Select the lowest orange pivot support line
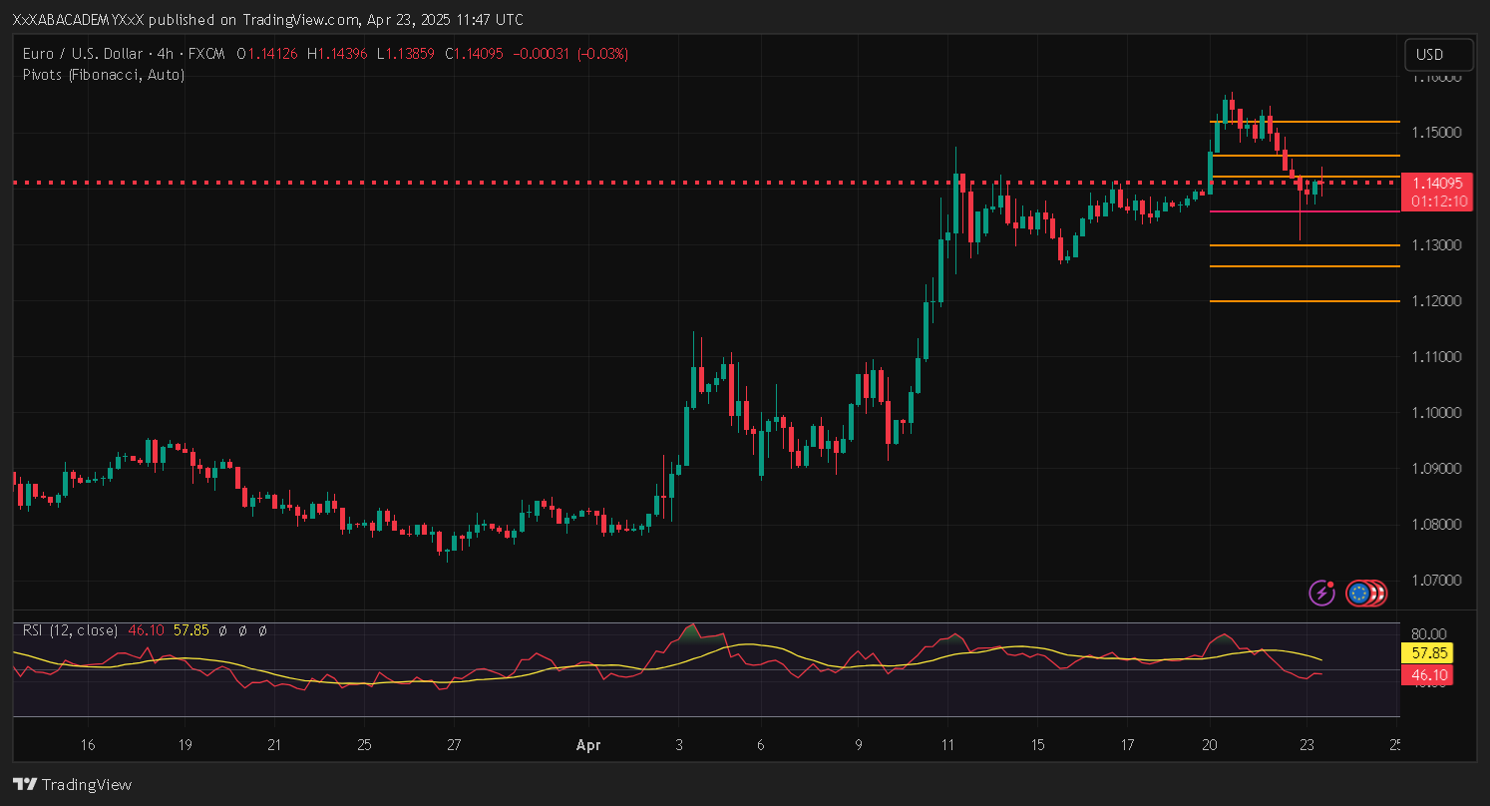The width and height of the screenshot is (1490, 806). (x=1297, y=301)
